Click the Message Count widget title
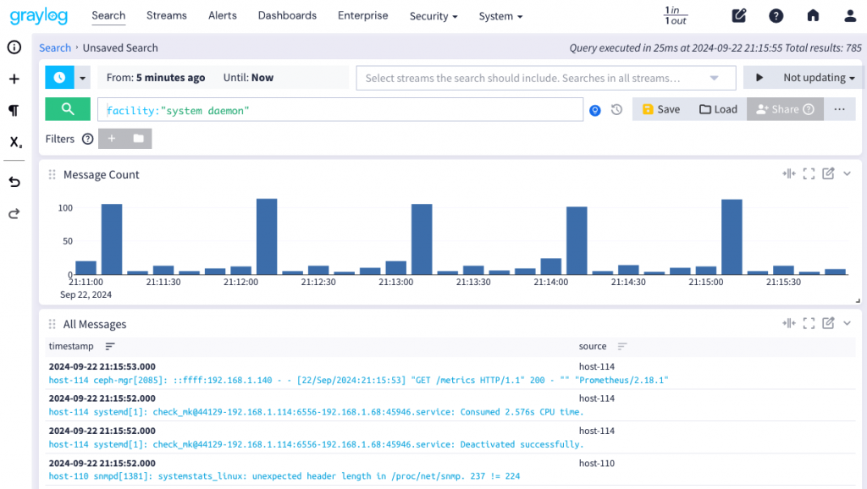The height and width of the screenshot is (489, 867). [102, 174]
